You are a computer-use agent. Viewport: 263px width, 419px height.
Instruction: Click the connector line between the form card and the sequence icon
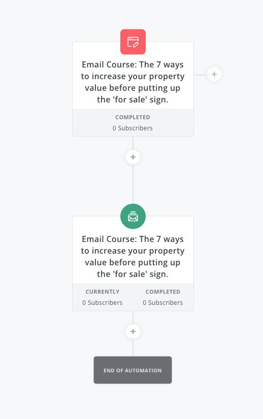[x=133, y=184]
